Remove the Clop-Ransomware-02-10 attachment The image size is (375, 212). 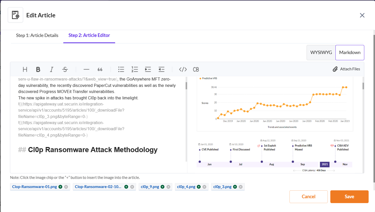click(132, 187)
